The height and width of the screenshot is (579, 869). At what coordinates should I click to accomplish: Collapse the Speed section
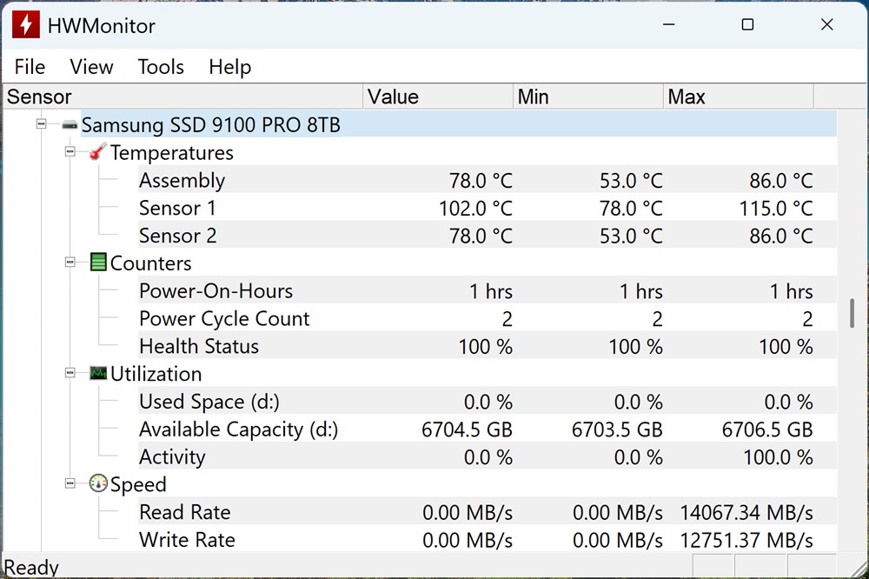[x=69, y=484]
